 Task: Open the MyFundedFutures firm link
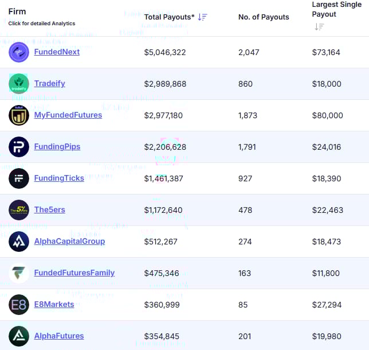click(68, 115)
